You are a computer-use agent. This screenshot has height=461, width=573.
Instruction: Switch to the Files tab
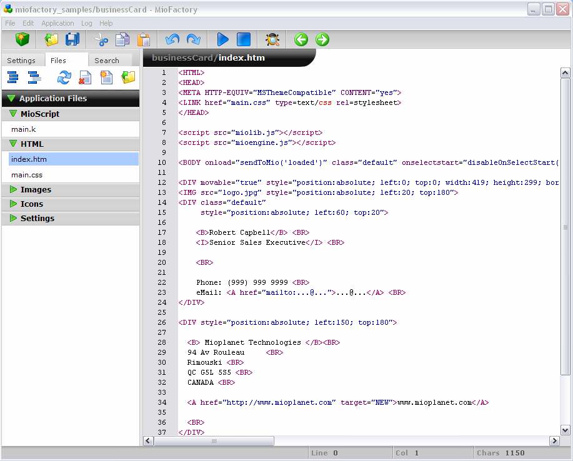point(66,60)
